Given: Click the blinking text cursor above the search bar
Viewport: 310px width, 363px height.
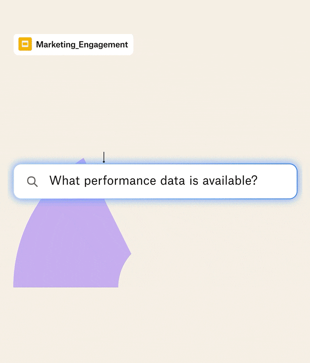Looking at the screenshot, I should 104,156.
